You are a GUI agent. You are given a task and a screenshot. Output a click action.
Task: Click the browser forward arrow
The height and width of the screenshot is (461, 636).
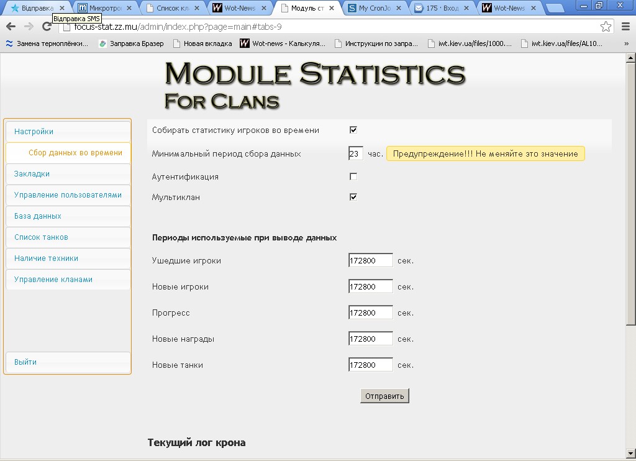click(x=29, y=27)
